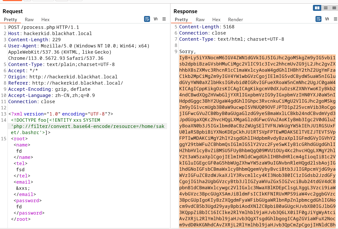The width and height of the screenshot is (338, 229).
Task: Select the Raw tab in Request panel
Action: point(29,20)
